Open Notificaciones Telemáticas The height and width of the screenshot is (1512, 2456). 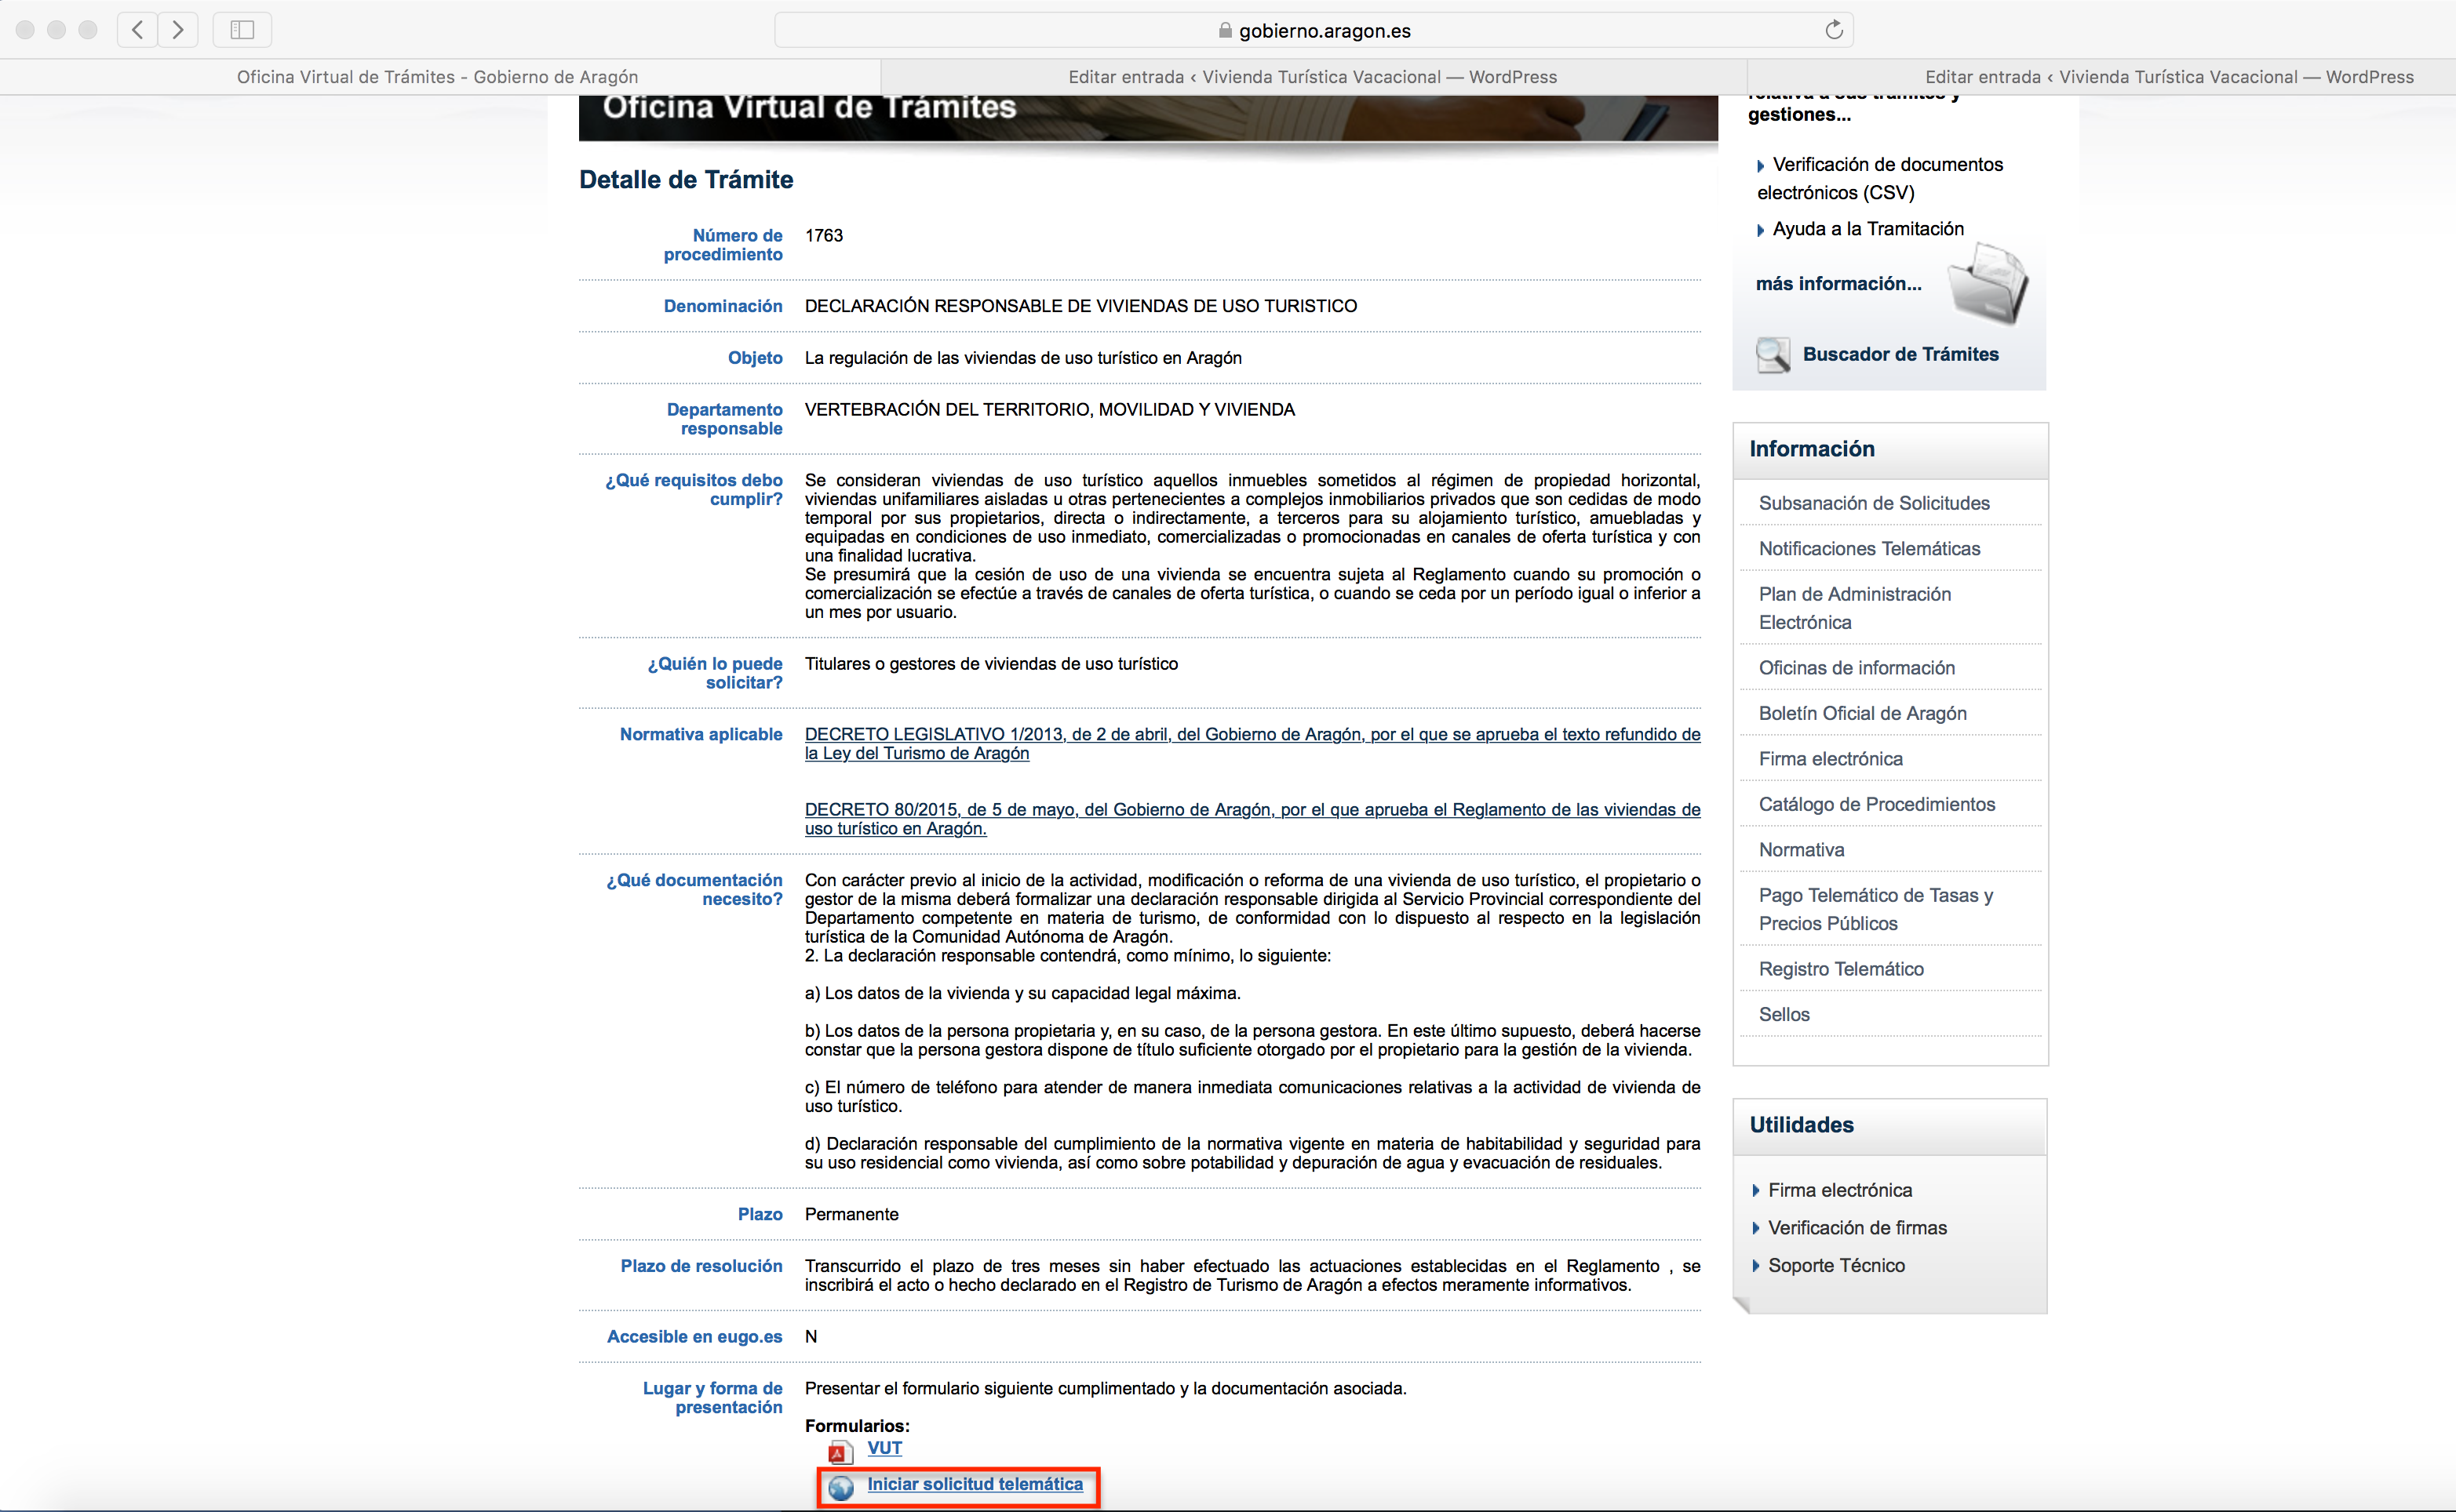pyautogui.click(x=1869, y=548)
